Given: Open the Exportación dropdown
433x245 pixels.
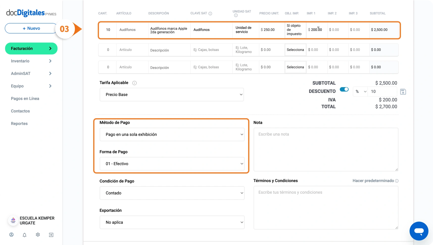Looking at the screenshot, I should pos(172,222).
